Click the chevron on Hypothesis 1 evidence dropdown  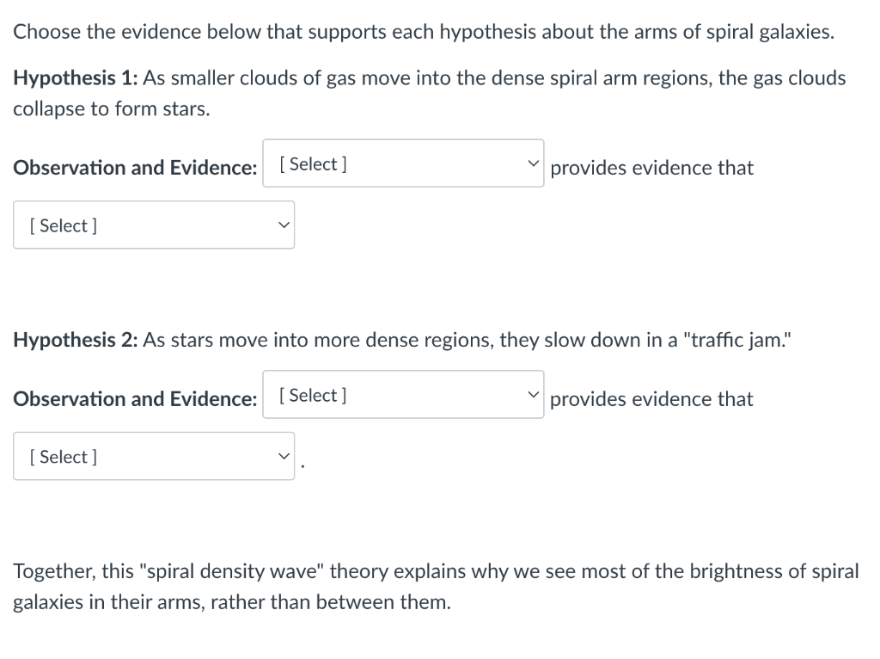pyautogui.click(x=533, y=162)
